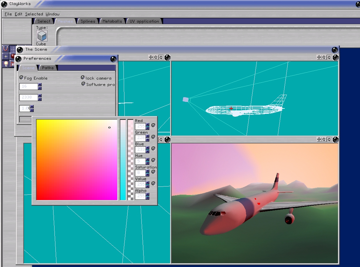This screenshot has height=267, width=360.
Task: Click the crosshair point tool icon
Action: coord(6,56)
